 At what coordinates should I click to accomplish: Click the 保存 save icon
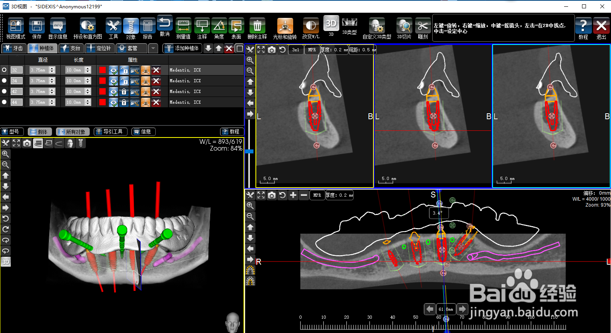point(37,26)
